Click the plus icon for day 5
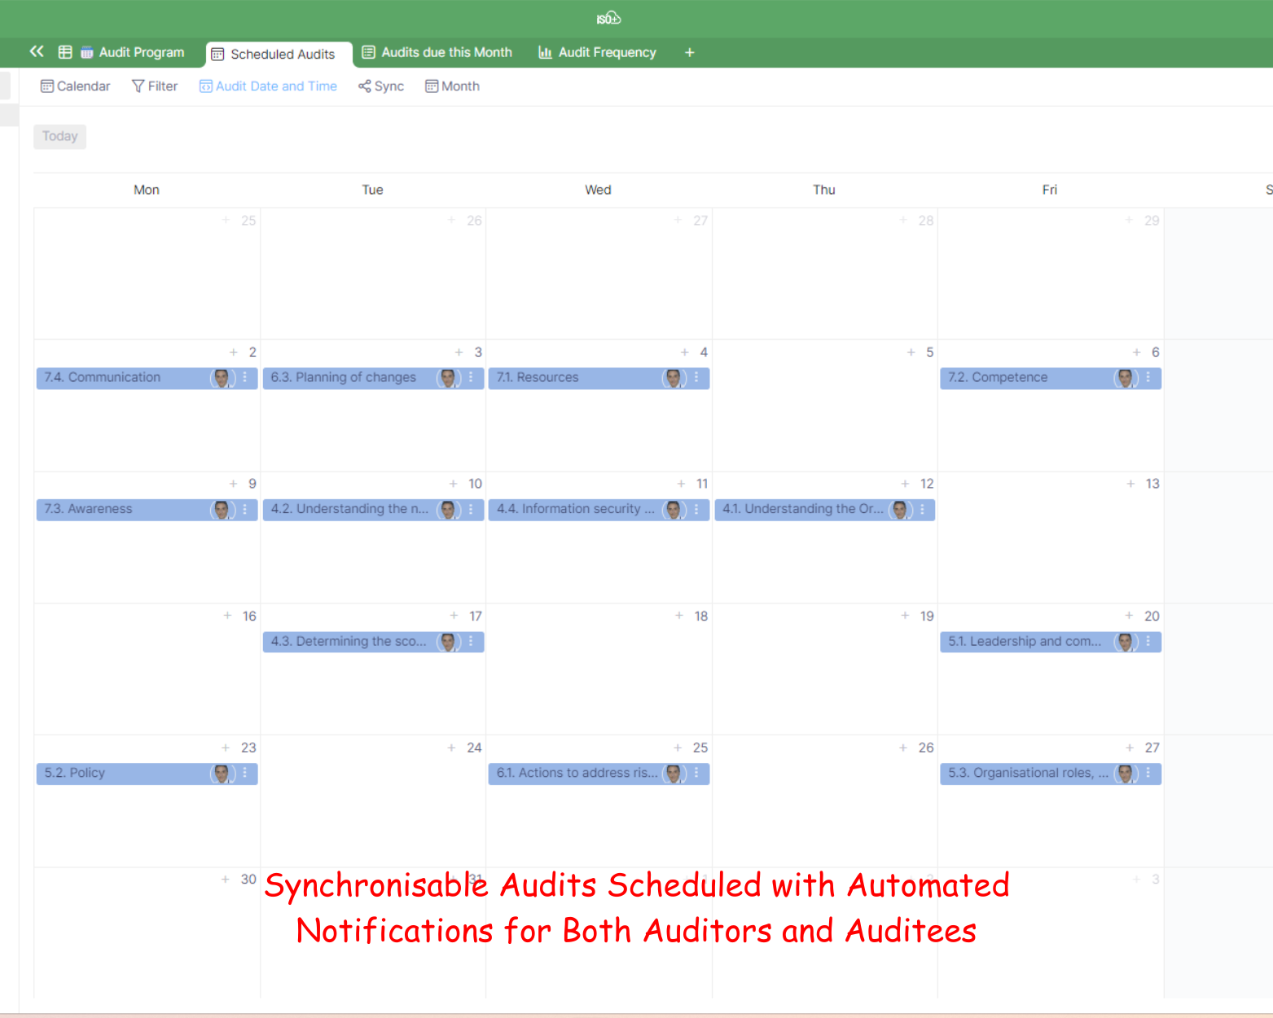The width and height of the screenshot is (1273, 1018). [911, 352]
